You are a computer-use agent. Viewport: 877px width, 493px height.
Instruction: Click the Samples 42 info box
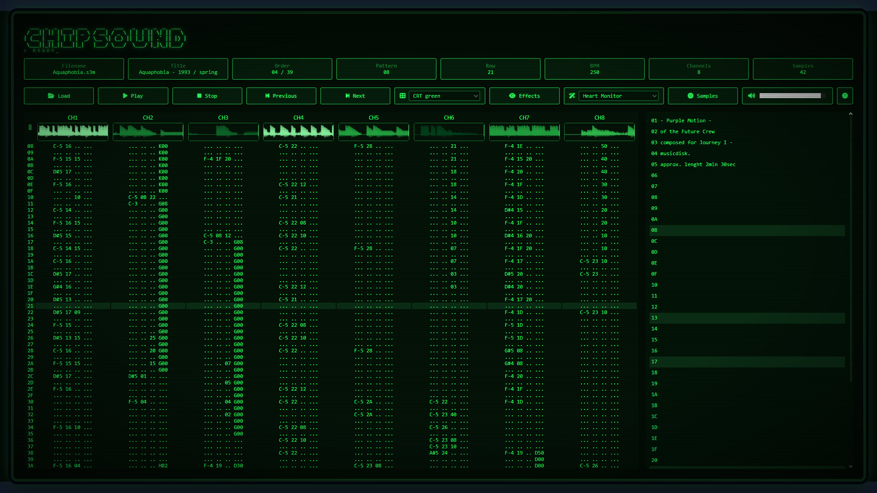(x=803, y=69)
